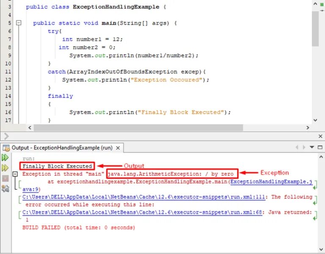Click 'java.lang.ArithmeticException: / by zero' output text
The image size is (325, 254).
[171, 174]
